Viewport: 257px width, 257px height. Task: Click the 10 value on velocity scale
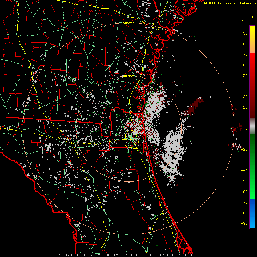pos(245,118)
